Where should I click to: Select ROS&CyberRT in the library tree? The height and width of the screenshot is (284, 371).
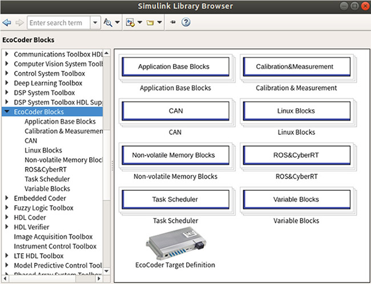46,170
